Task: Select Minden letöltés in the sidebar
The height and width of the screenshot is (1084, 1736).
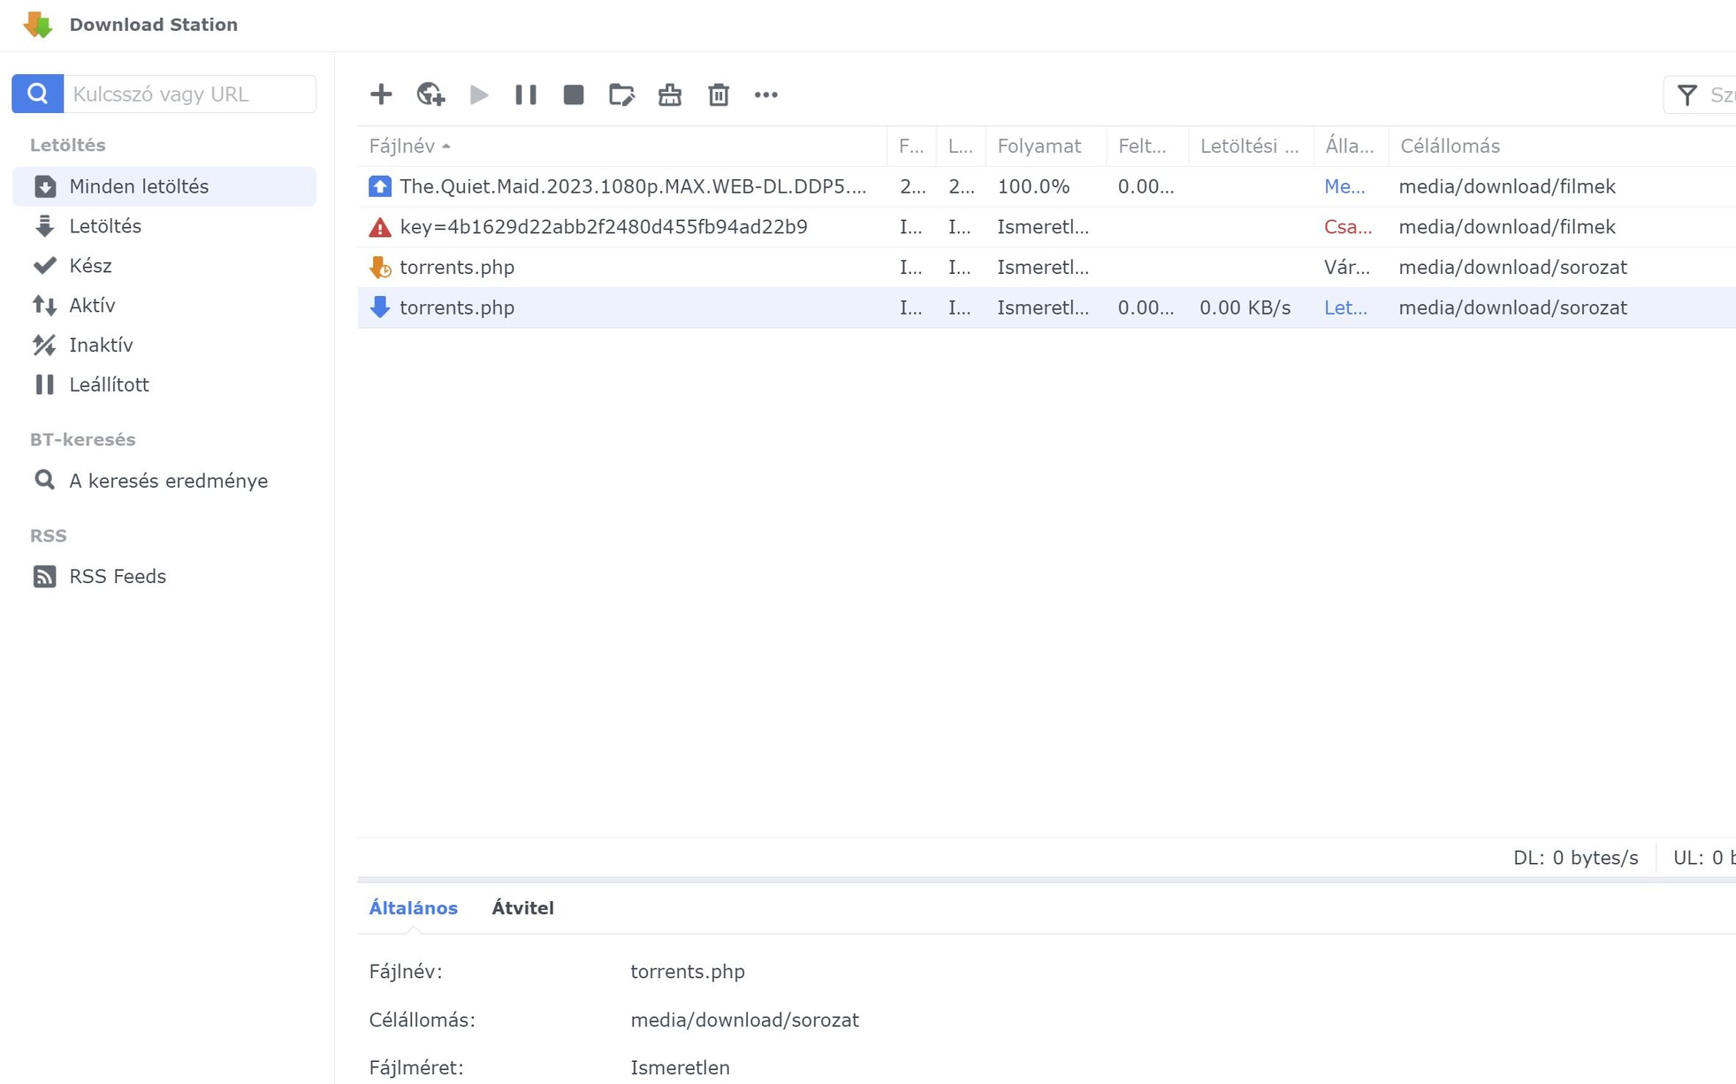Action: (x=164, y=186)
